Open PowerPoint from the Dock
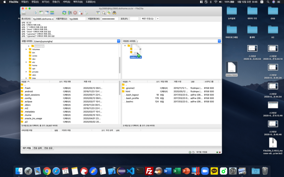Image resolution: width=284 pixels, height=177 pixels. (x=186, y=171)
